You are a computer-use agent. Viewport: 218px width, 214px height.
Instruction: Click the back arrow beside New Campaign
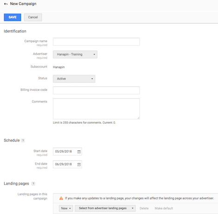click(6, 4)
